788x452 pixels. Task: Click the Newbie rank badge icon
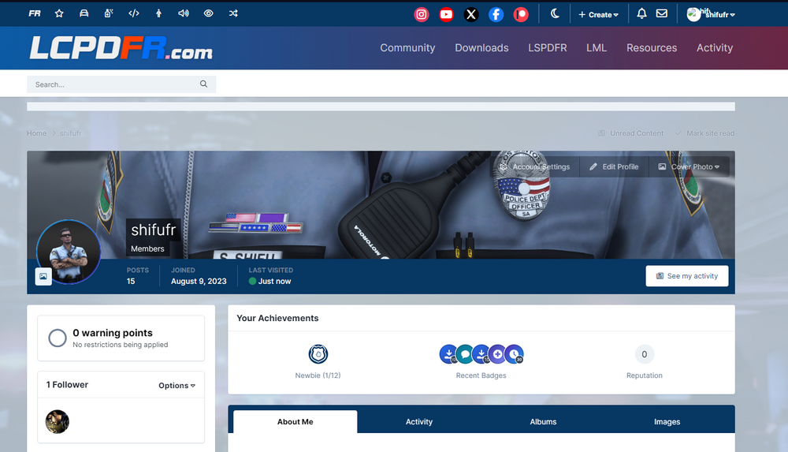point(318,354)
